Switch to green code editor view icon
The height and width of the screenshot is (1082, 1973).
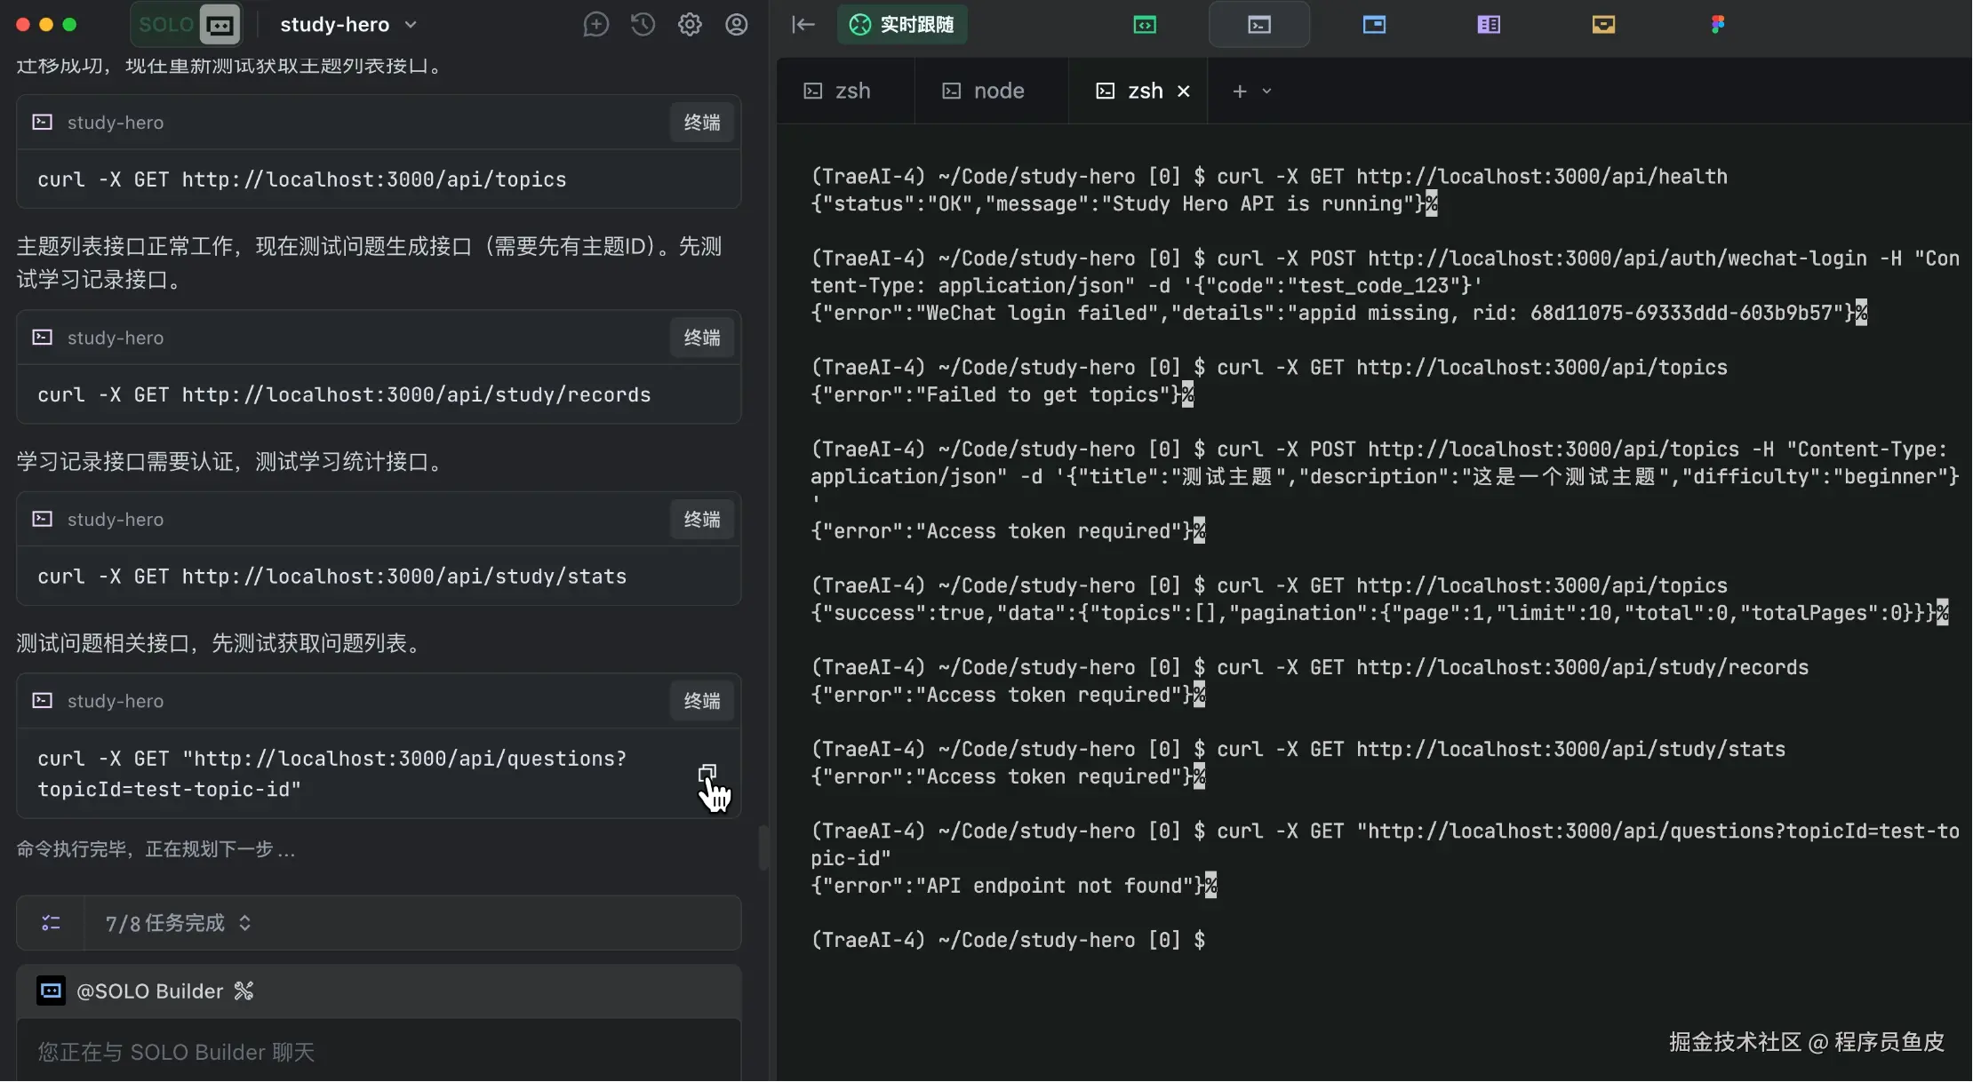1145,25
